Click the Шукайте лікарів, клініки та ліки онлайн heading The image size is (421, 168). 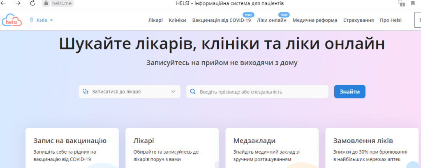[x=222, y=44]
